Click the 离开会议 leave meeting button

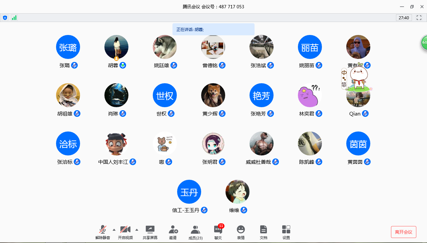pos(404,232)
